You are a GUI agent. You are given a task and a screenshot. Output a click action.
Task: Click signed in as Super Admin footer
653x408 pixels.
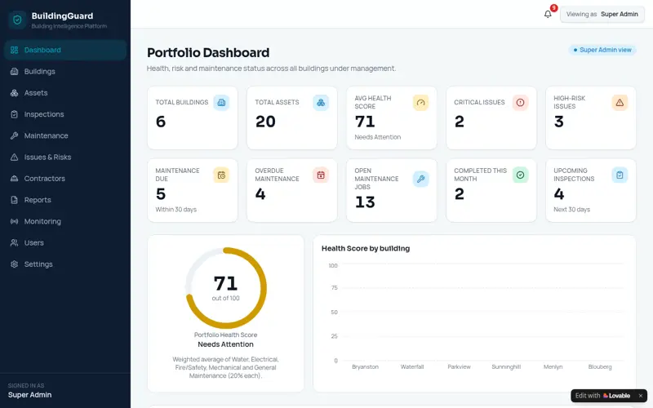[29, 391]
